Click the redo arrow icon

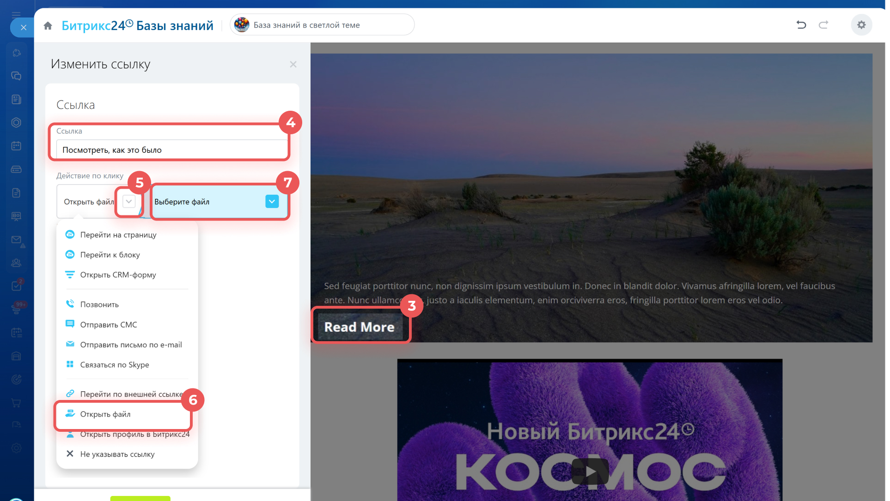point(823,25)
